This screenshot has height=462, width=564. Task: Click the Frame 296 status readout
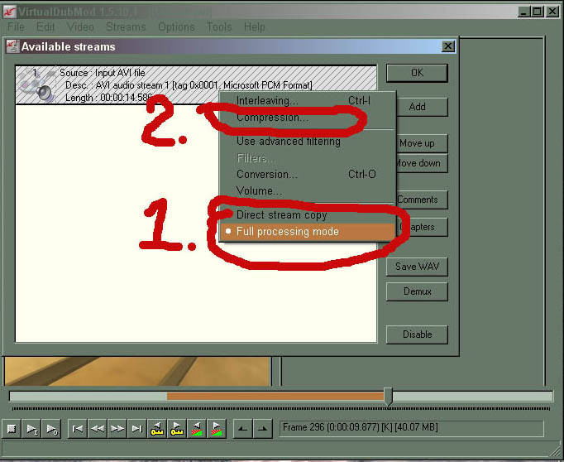412,428
